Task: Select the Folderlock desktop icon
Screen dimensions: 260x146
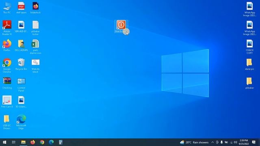Action: (x=35, y=8)
